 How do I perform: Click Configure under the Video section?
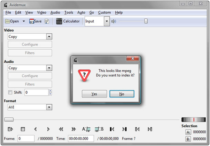(x=30, y=44)
